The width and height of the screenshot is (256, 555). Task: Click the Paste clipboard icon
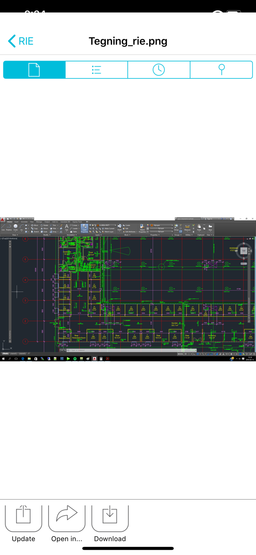[x=199, y=227]
